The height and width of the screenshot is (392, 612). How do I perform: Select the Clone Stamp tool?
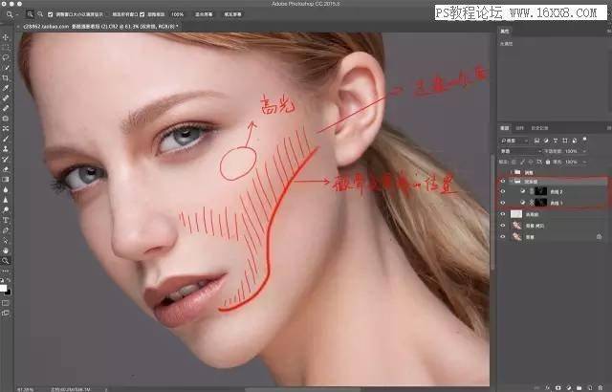pyautogui.click(x=6, y=149)
